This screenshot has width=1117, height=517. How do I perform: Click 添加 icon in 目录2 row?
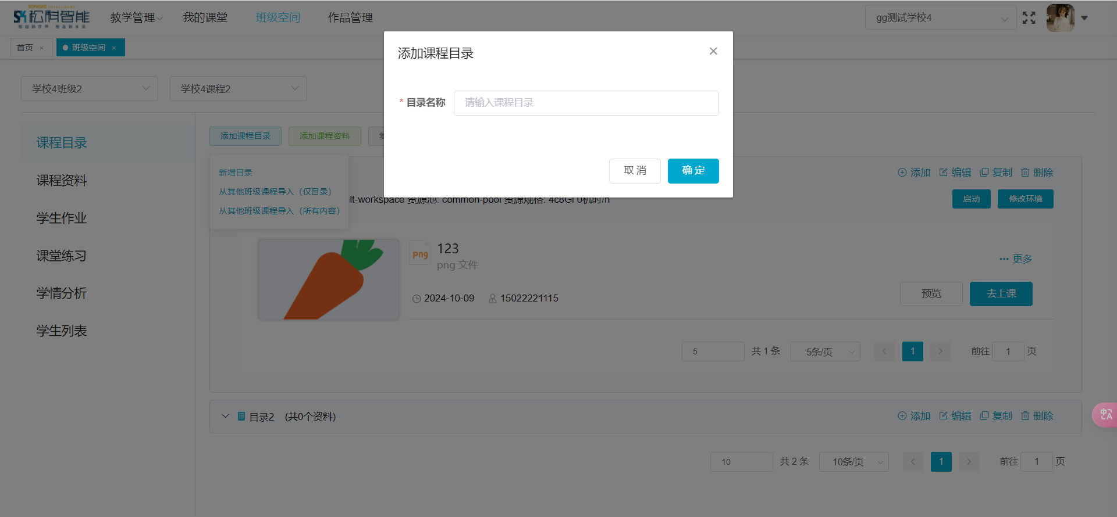pyautogui.click(x=902, y=416)
